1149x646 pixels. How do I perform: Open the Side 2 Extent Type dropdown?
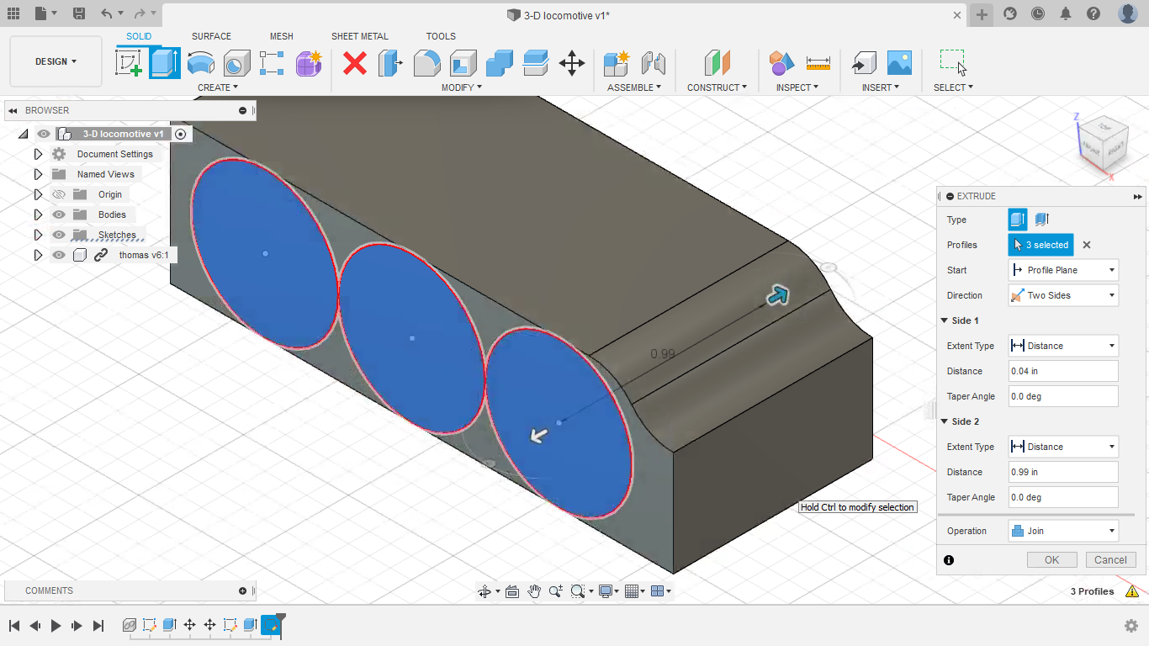coord(1063,447)
